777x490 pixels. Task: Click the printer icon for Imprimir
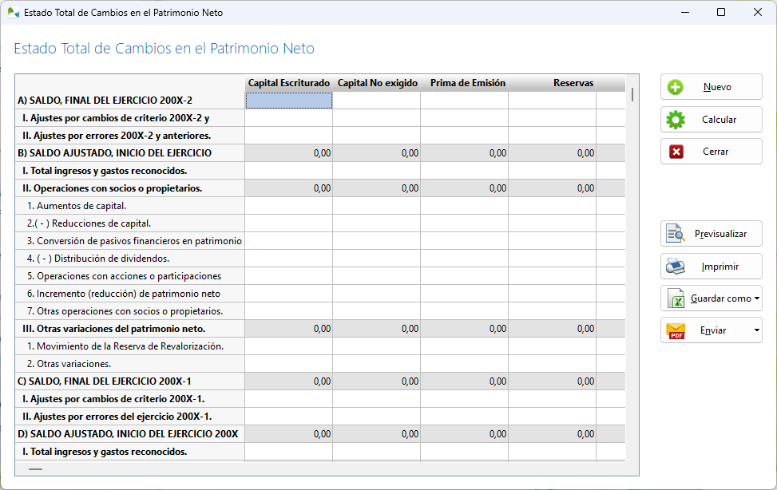pyautogui.click(x=676, y=266)
